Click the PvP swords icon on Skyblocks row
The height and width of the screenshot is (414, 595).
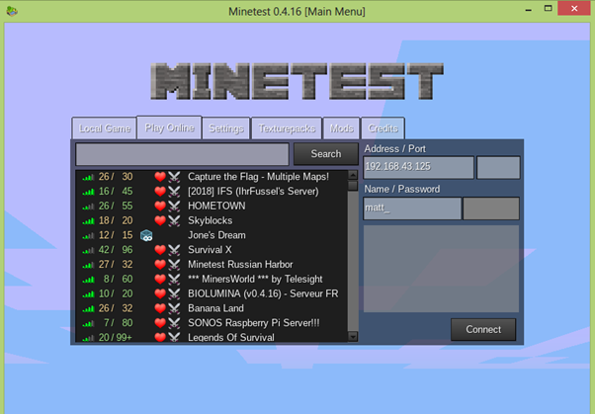pos(174,220)
